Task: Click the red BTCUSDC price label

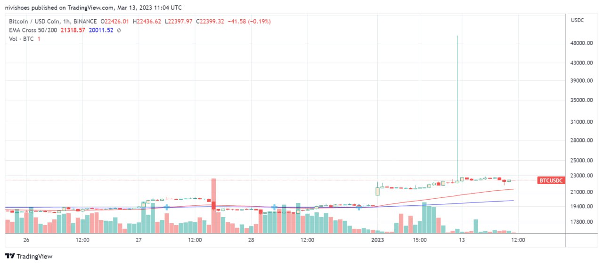Action: point(551,180)
